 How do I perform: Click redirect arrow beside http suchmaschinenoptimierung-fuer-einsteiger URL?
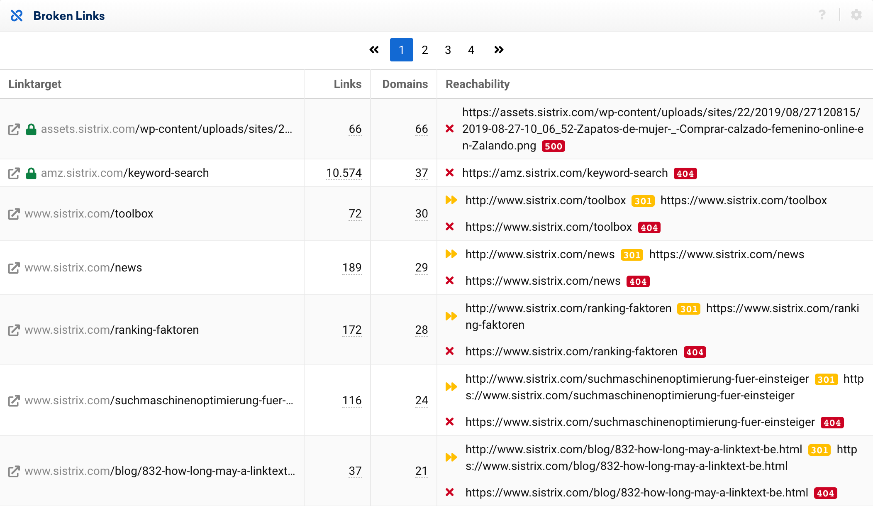pos(451,387)
